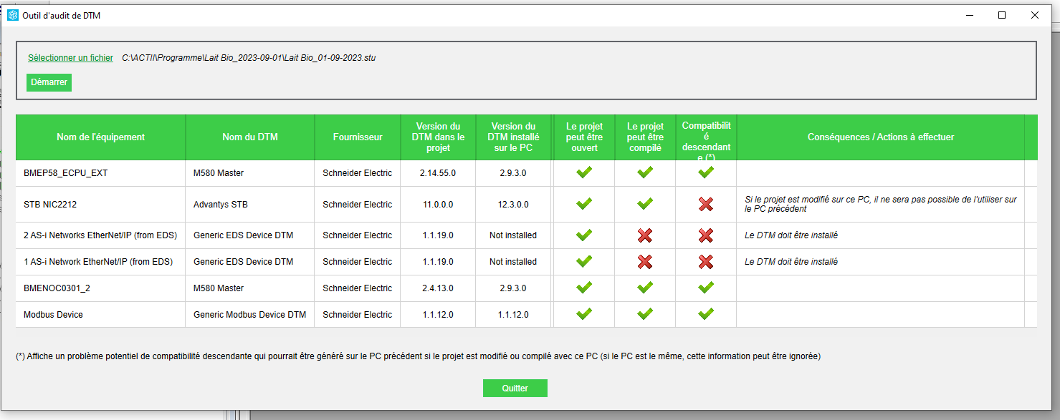1060x420 pixels.
Task: Select the 'Conséquences / Actions à effectuer' header
Action: [x=880, y=137]
